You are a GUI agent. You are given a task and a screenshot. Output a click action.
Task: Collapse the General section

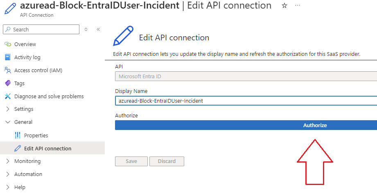(x=8, y=122)
